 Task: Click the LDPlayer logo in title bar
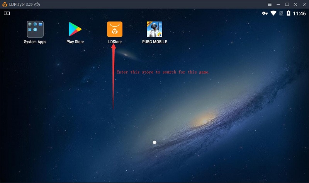5,4
